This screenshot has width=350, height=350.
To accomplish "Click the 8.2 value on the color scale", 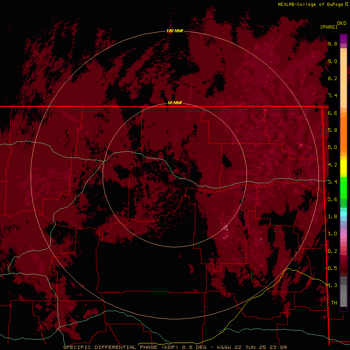I will coord(332,78).
